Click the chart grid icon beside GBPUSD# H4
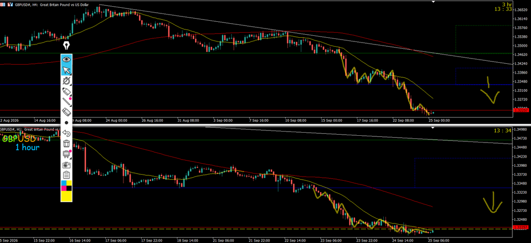The height and width of the screenshot is (243, 531). 3,5
